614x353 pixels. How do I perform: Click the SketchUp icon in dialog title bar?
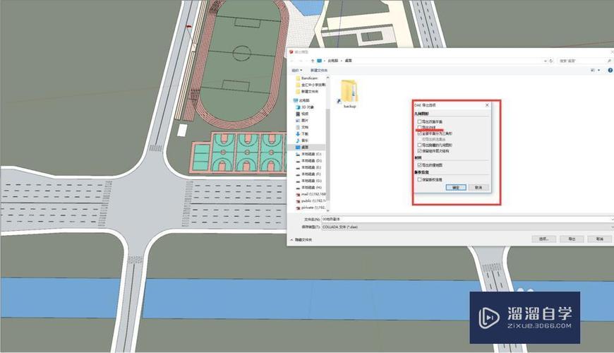[291, 52]
